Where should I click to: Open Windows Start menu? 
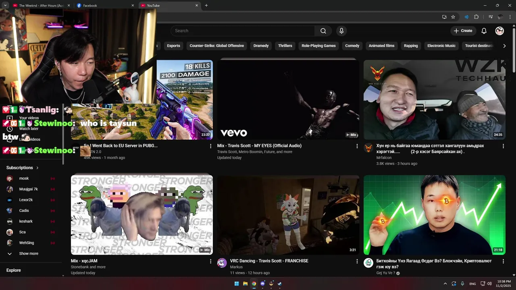point(237,284)
